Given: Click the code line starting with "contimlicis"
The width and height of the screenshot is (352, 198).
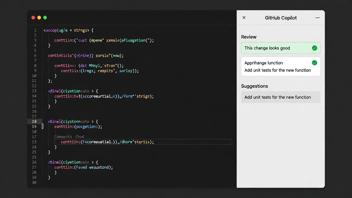Looking at the screenshot, I should [x=86, y=56].
